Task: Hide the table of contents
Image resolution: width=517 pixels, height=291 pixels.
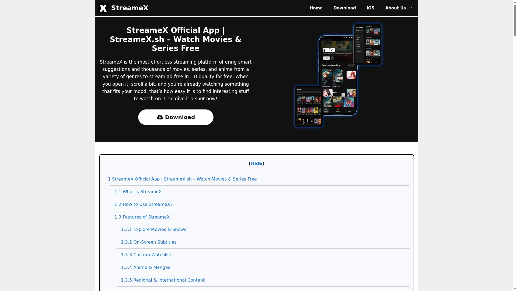Action: pos(256,164)
